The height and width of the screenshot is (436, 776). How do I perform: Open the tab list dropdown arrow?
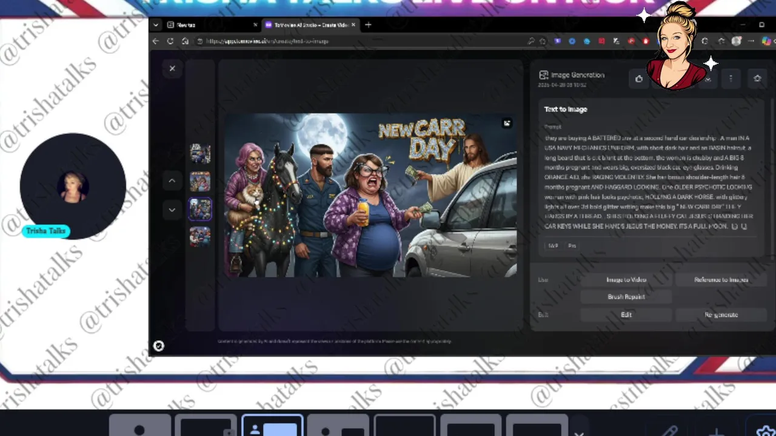click(156, 25)
